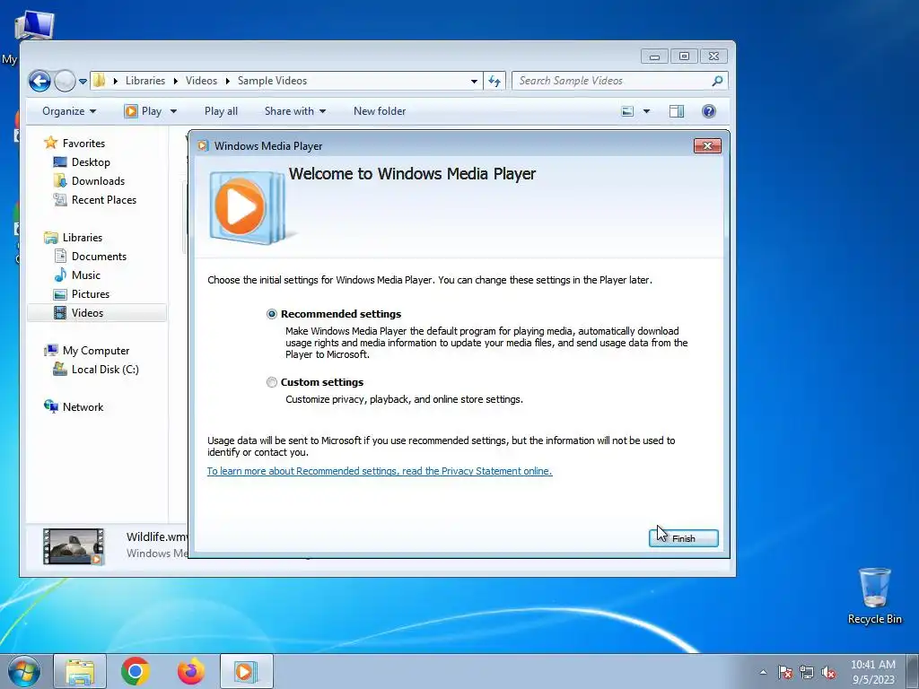Expand arrow after Videos breadcrumb

coord(227,81)
